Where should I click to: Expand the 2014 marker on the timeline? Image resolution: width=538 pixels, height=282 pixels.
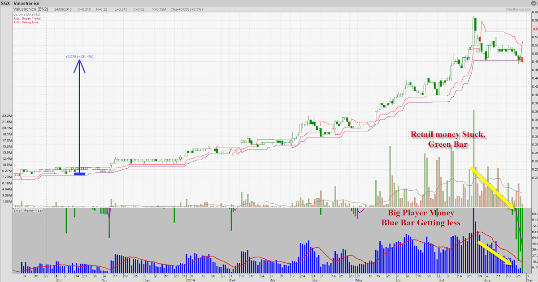point(190,279)
